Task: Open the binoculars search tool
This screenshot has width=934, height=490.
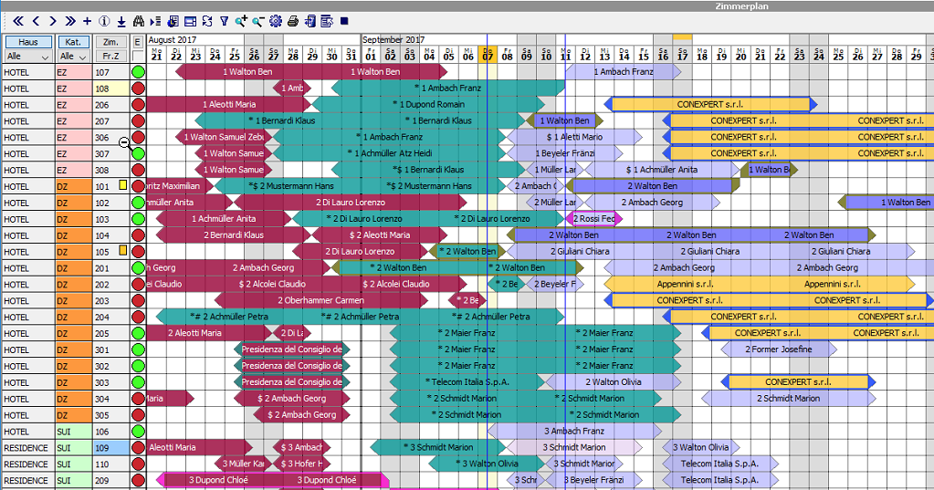Action: click(x=138, y=21)
